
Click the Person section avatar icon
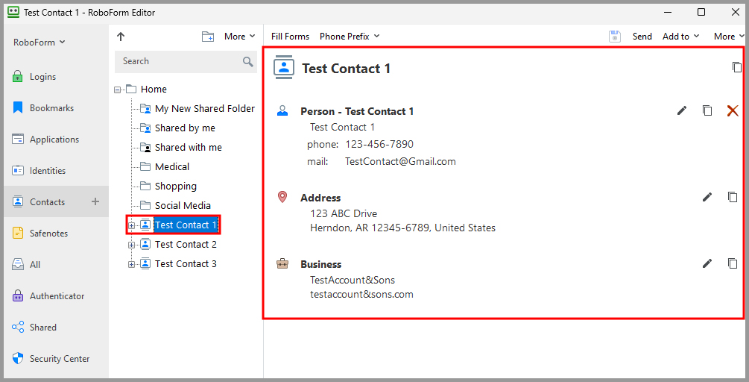(282, 111)
